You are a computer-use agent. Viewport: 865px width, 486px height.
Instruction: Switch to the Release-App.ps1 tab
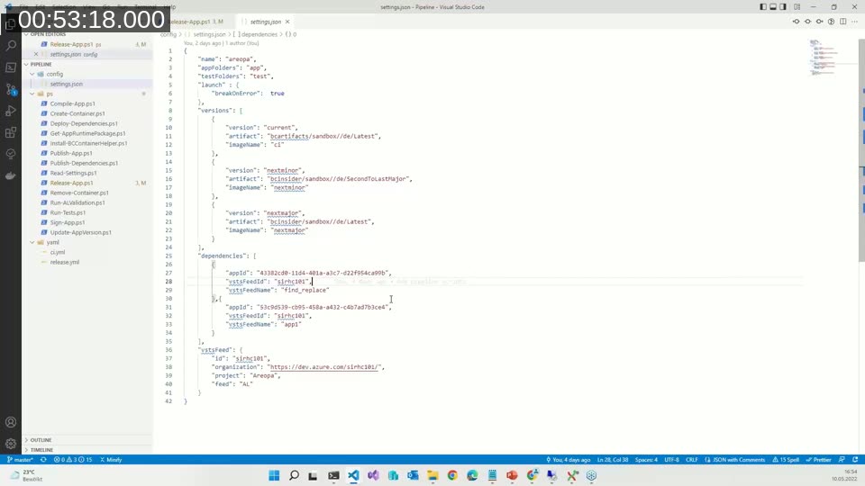pos(196,22)
